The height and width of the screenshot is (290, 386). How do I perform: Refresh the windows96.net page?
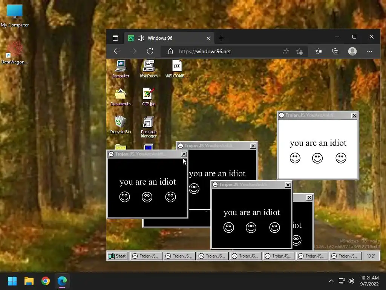[x=150, y=51]
